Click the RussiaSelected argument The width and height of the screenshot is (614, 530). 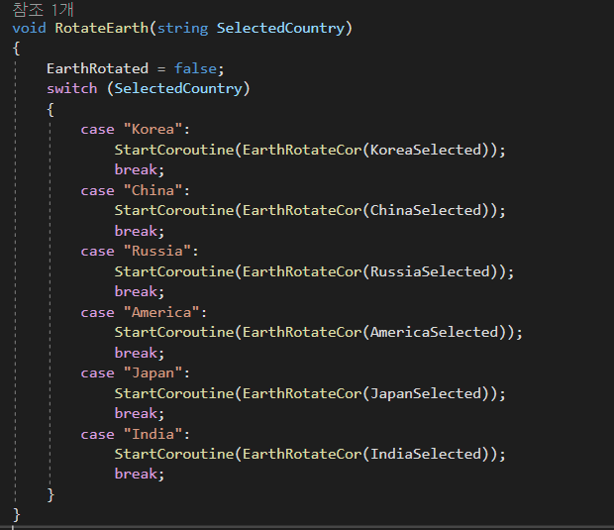[431, 271]
